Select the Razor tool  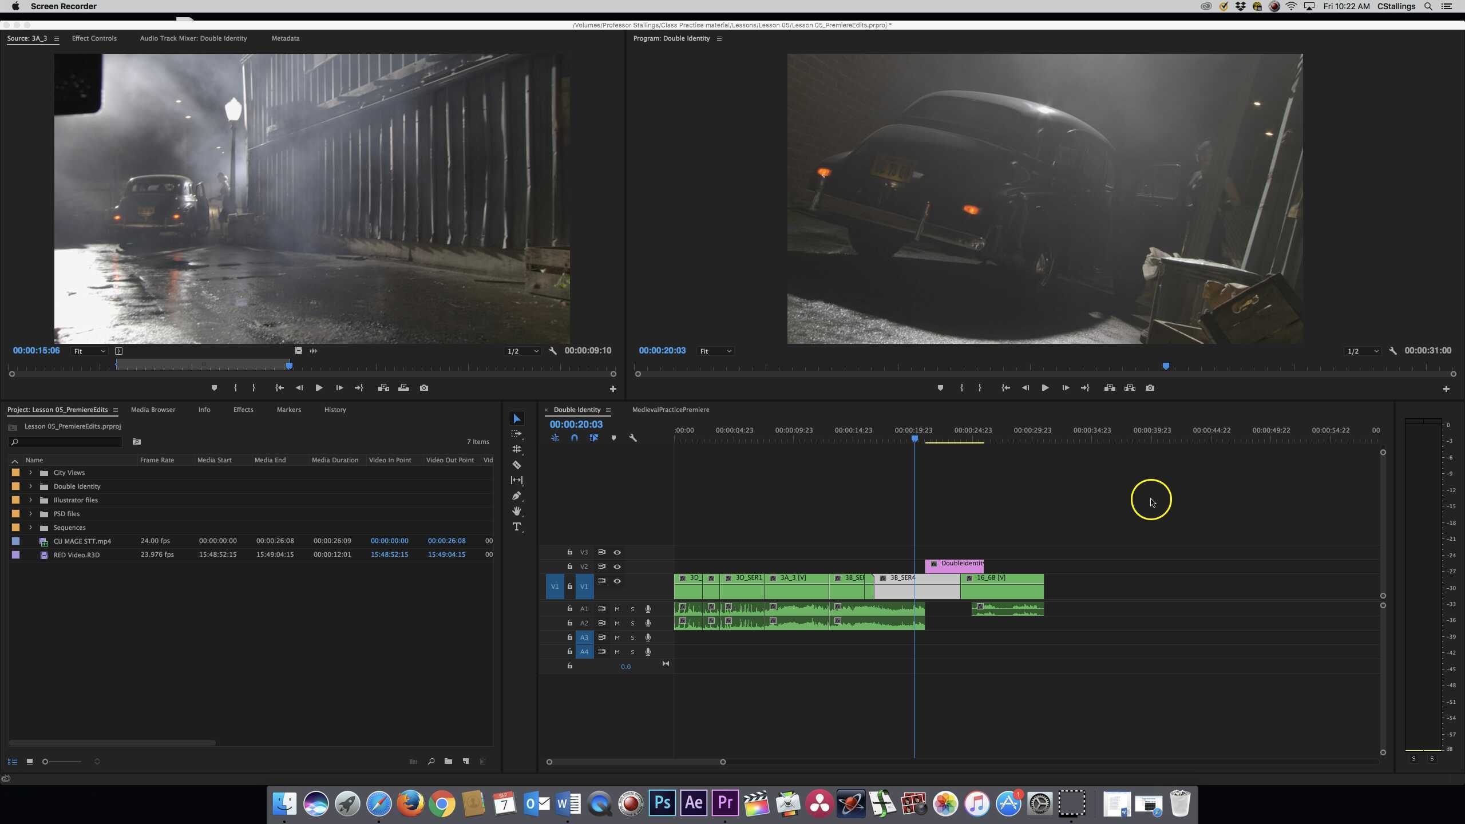coord(517,465)
